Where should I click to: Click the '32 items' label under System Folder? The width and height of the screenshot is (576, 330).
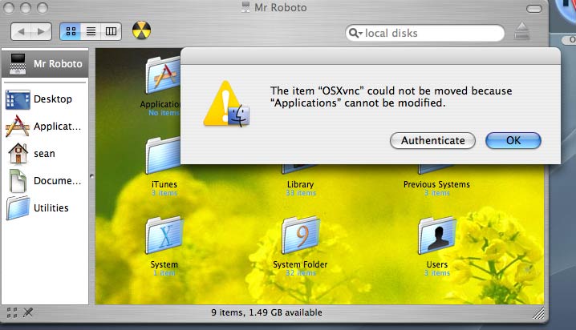coord(301,273)
